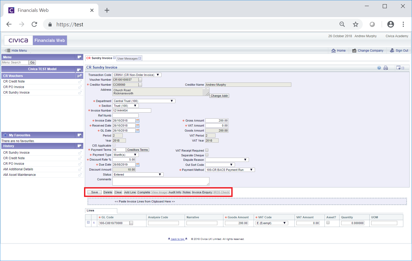Open the Dispute Reason dropdown
The image size is (412, 261).
click(227, 160)
